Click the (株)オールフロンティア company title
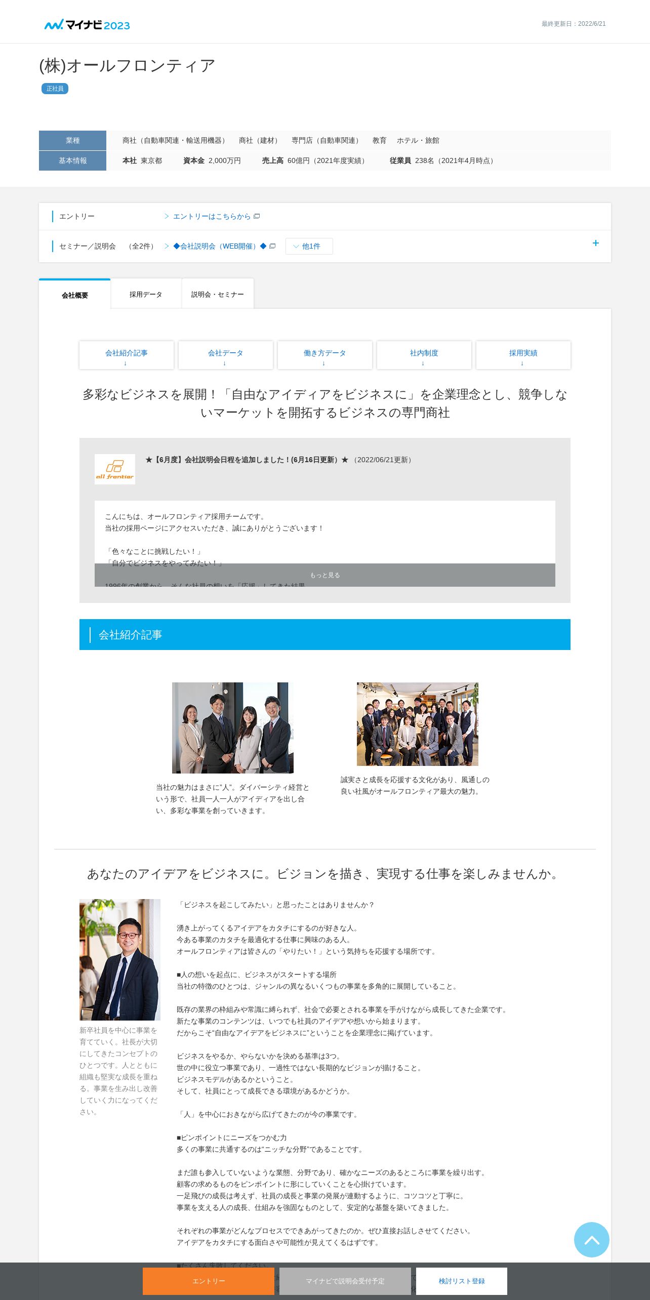The width and height of the screenshot is (650, 1300). point(128,66)
